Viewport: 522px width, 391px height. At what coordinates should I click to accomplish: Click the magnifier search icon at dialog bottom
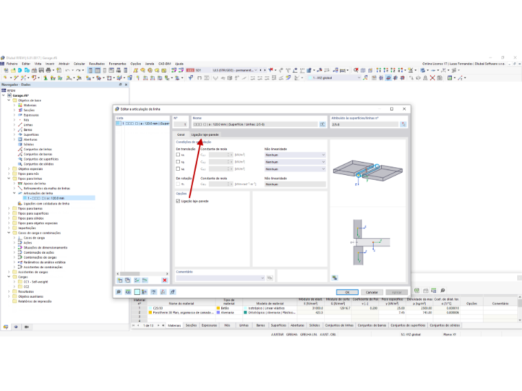pos(119,292)
